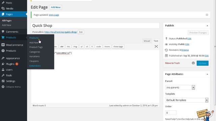Click the permalink Edit button

pos(81,32)
